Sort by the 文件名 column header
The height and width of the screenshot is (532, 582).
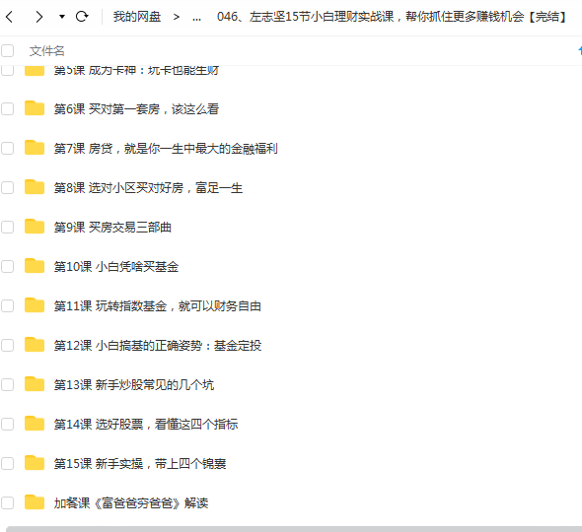(x=46, y=51)
